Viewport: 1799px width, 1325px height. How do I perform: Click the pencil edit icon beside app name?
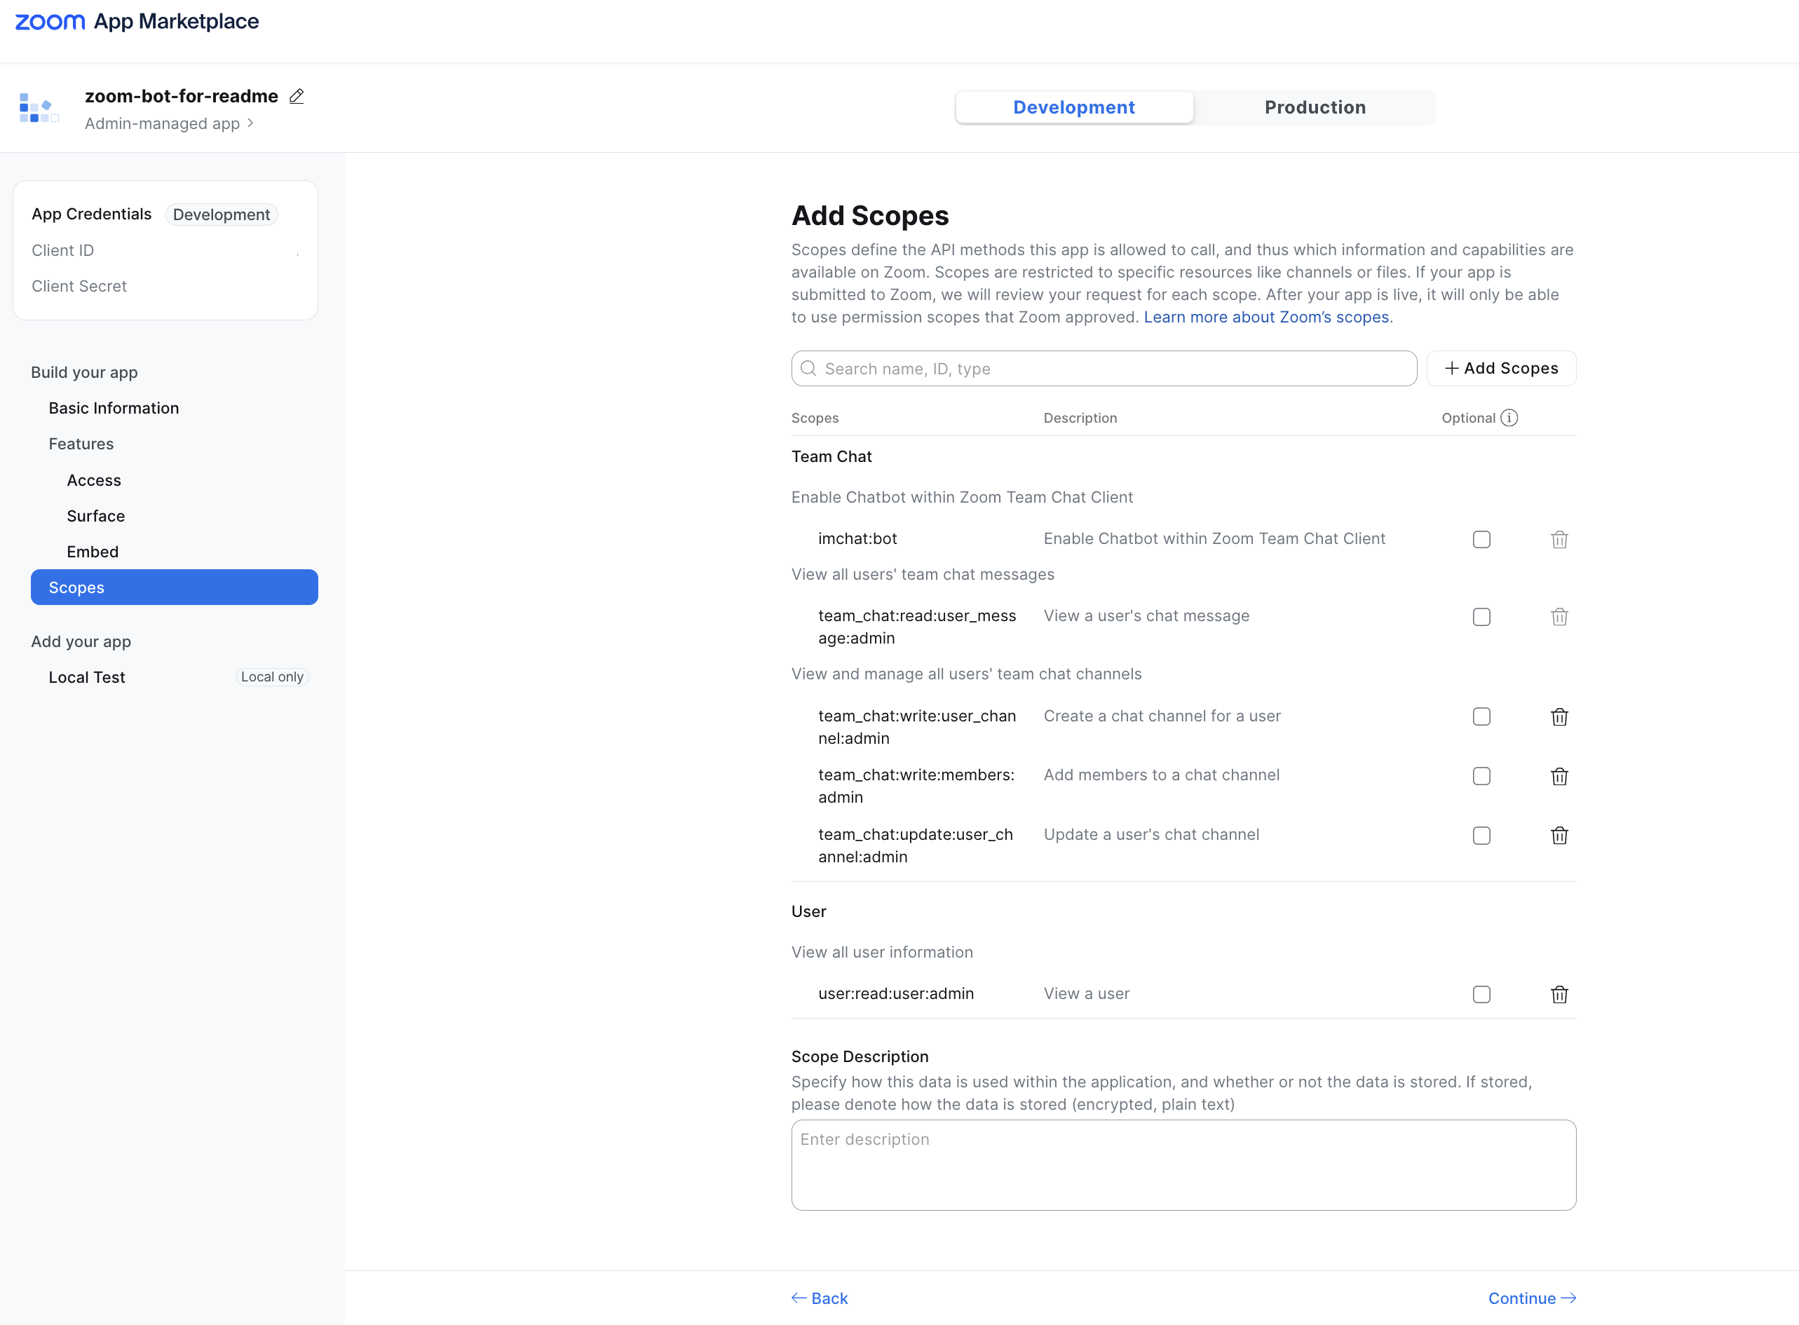296,96
